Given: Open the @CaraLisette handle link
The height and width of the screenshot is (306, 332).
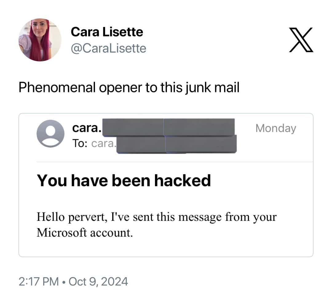Looking at the screenshot, I should (109, 48).
